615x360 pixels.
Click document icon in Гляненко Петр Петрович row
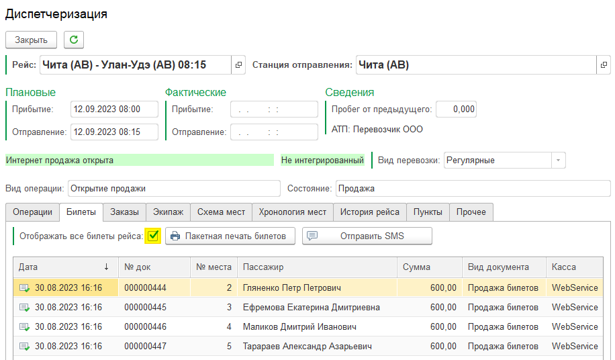[x=24, y=288]
